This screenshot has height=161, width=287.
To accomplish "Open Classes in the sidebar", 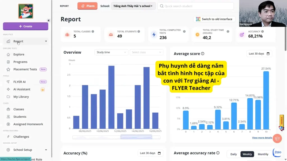I will coord(19,109).
